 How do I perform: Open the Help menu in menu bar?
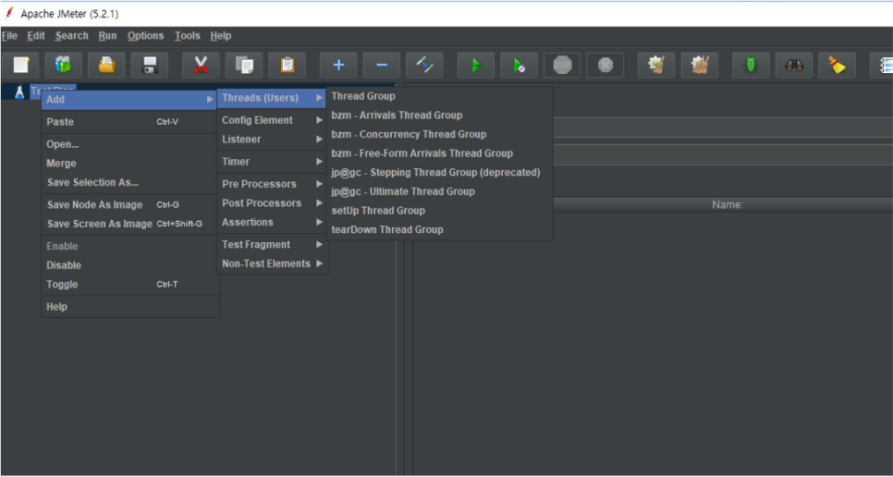click(x=220, y=36)
